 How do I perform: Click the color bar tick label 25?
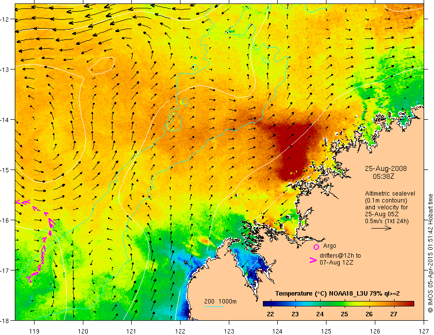(x=344, y=314)
